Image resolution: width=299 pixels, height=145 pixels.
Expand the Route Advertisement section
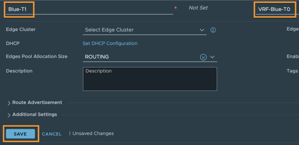pyautogui.click(x=34, y=103)
